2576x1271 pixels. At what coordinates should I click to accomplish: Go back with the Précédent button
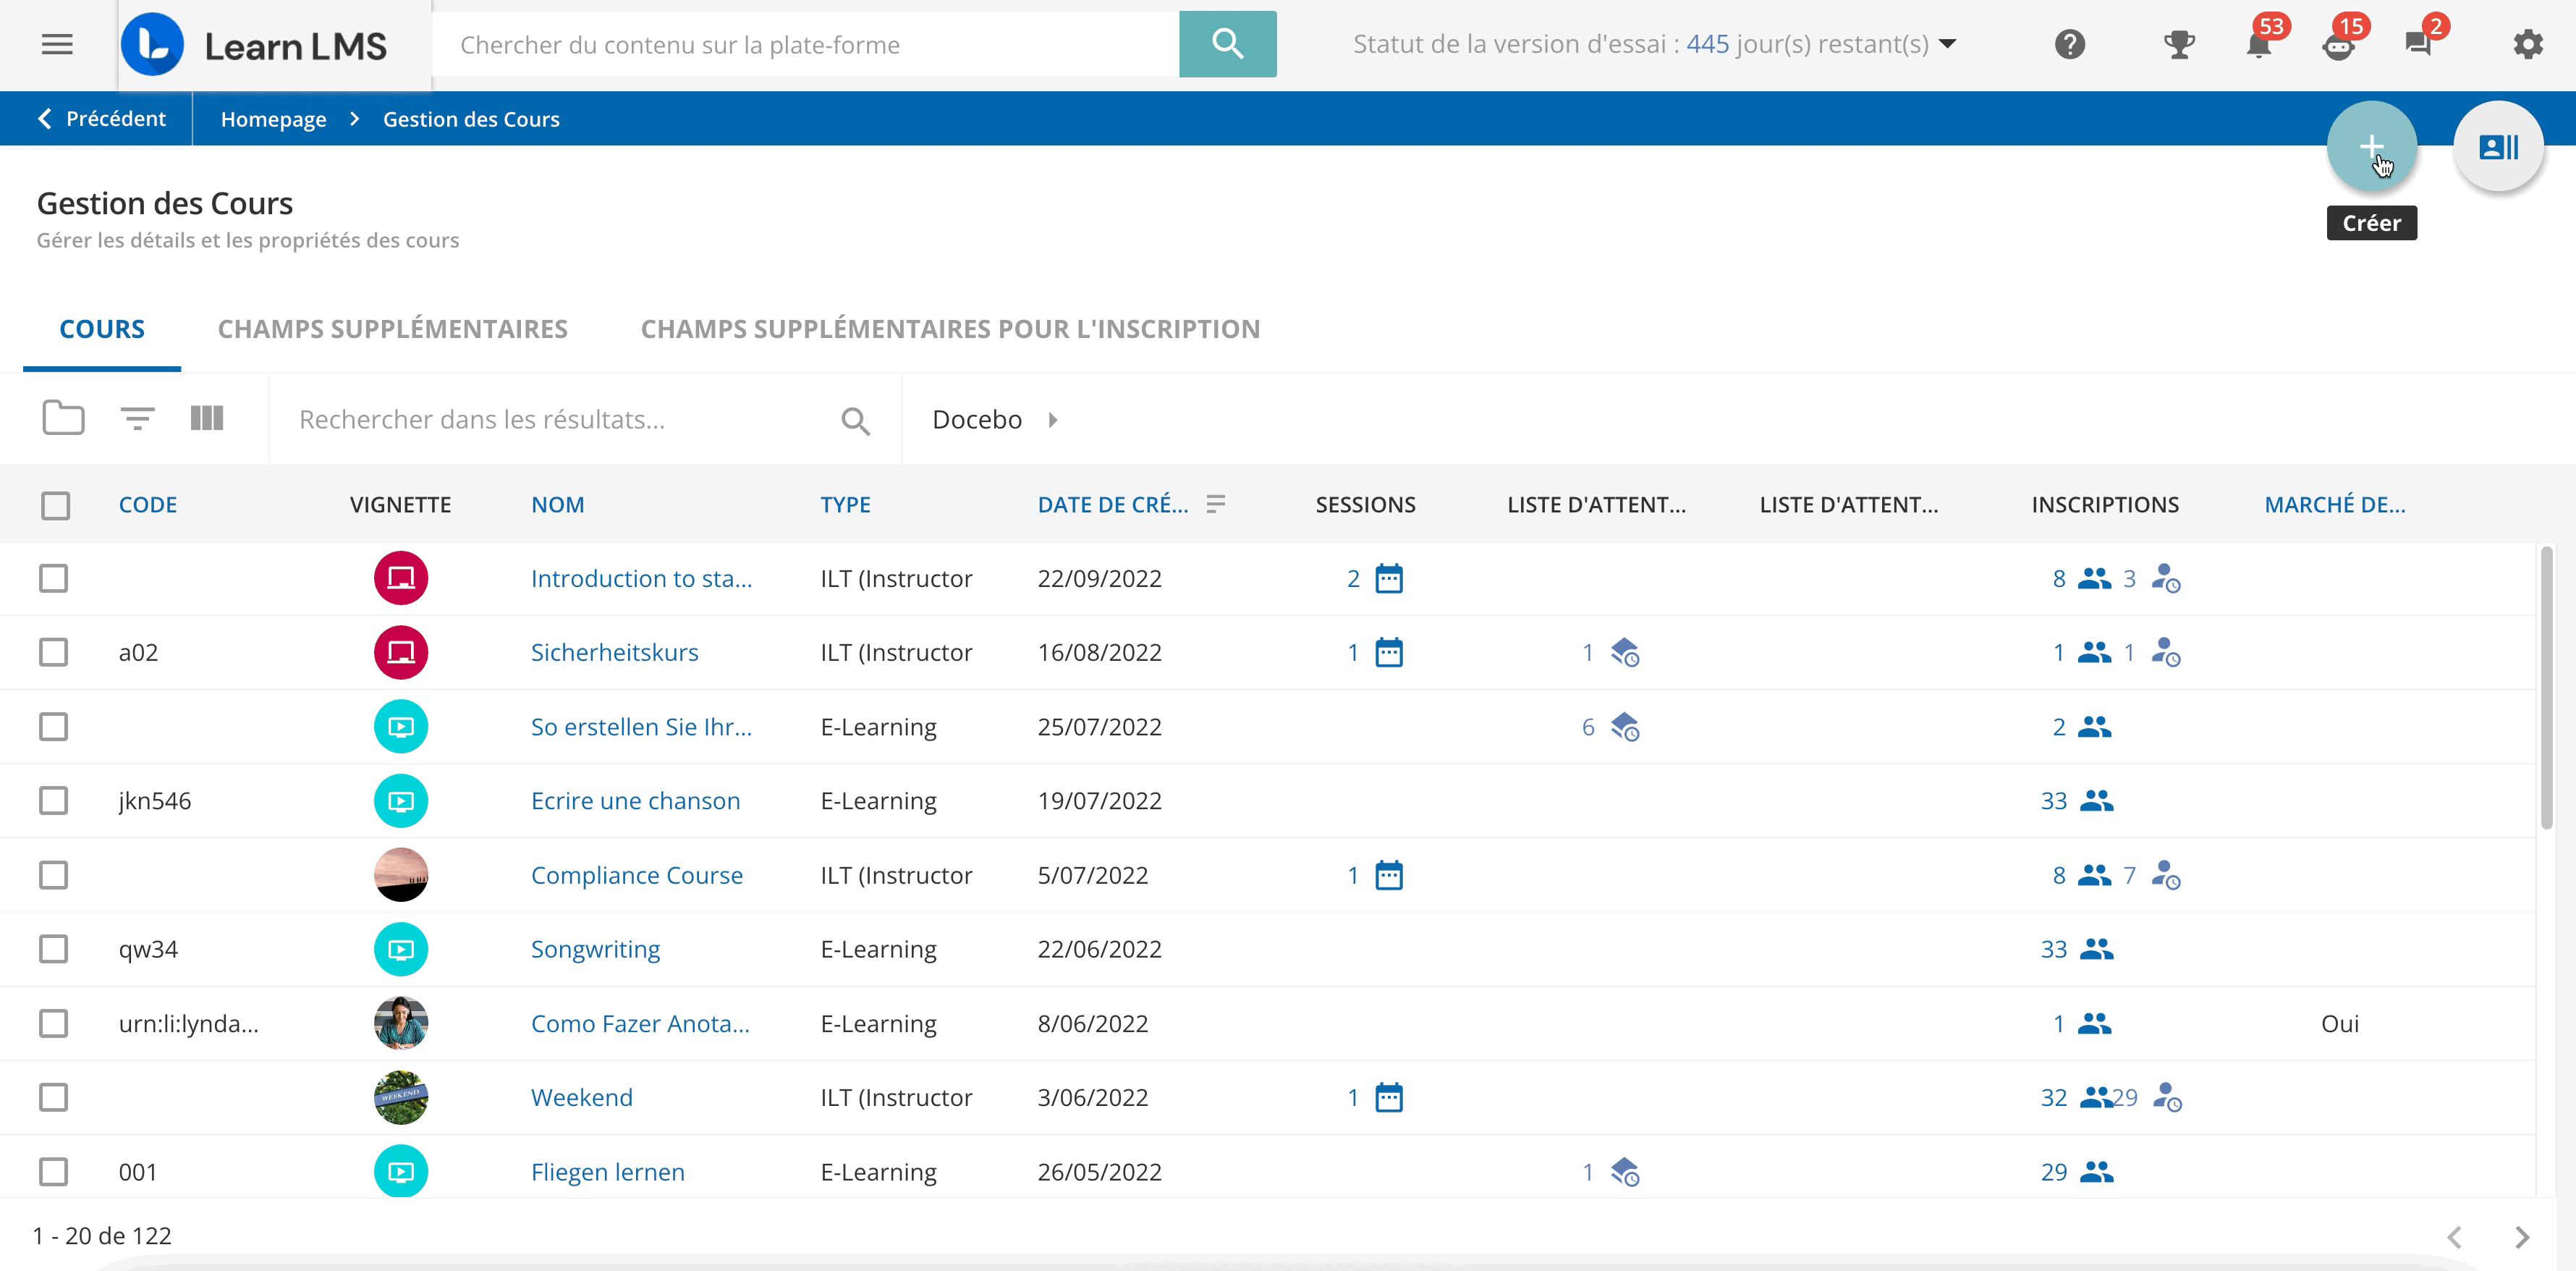(101, 118)
